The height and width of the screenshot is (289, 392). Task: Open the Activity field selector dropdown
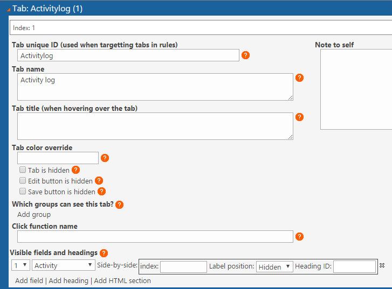coord(64,265)
